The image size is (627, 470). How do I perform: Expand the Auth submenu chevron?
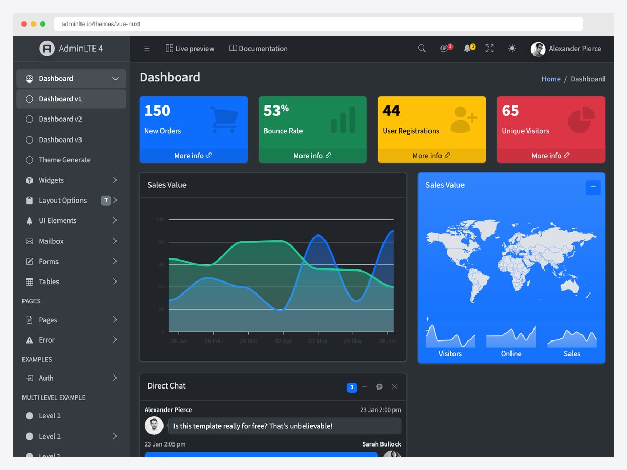[x=115, y=378]
